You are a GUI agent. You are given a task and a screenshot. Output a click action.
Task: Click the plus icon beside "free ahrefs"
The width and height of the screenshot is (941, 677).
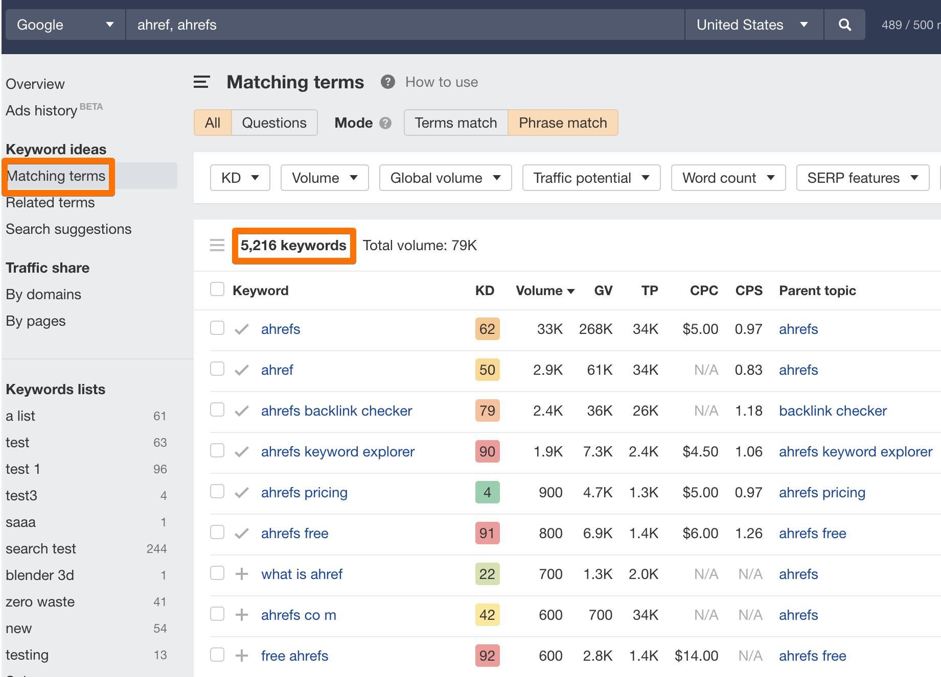click(x=241, y=655)
